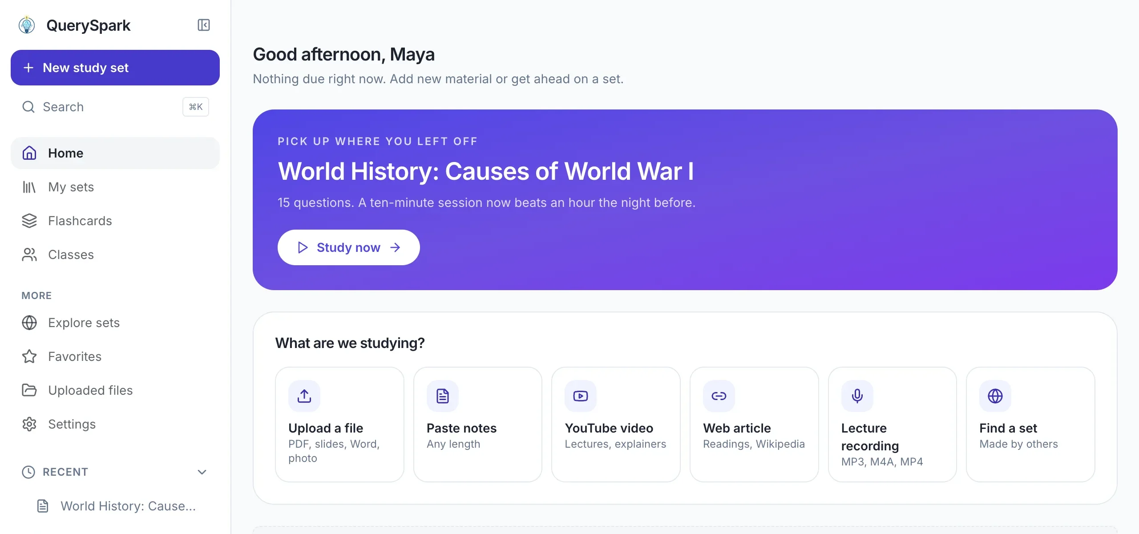Collapse the sidebar panel icon
Image resolution: width=1139 pixels, height=534 pixels.
point(204,25)
